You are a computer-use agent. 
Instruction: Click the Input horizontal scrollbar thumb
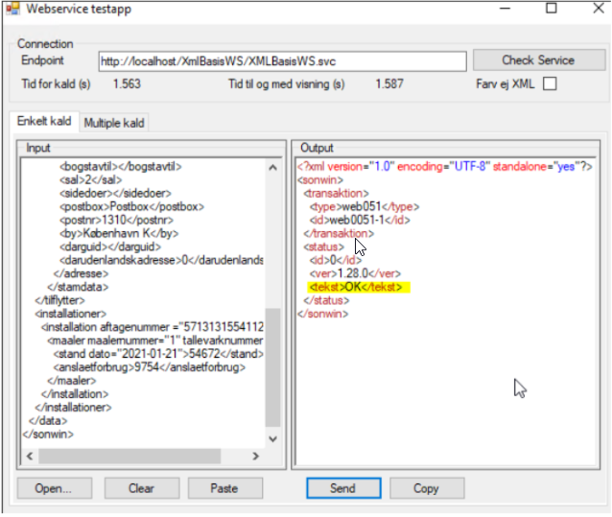129,456
